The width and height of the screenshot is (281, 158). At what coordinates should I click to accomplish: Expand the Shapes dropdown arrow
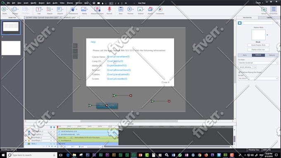click(52, 9)
